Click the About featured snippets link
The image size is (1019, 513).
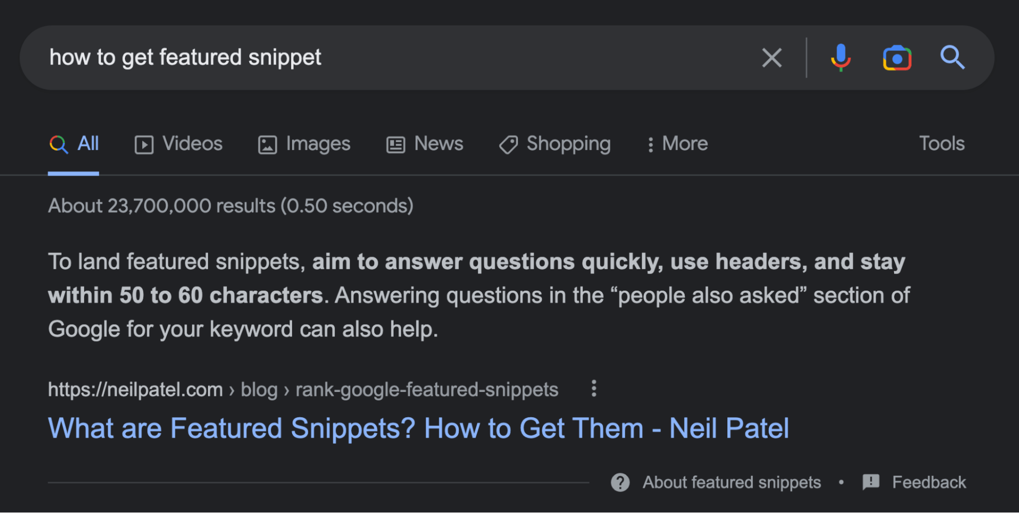(x=731, y=482)
